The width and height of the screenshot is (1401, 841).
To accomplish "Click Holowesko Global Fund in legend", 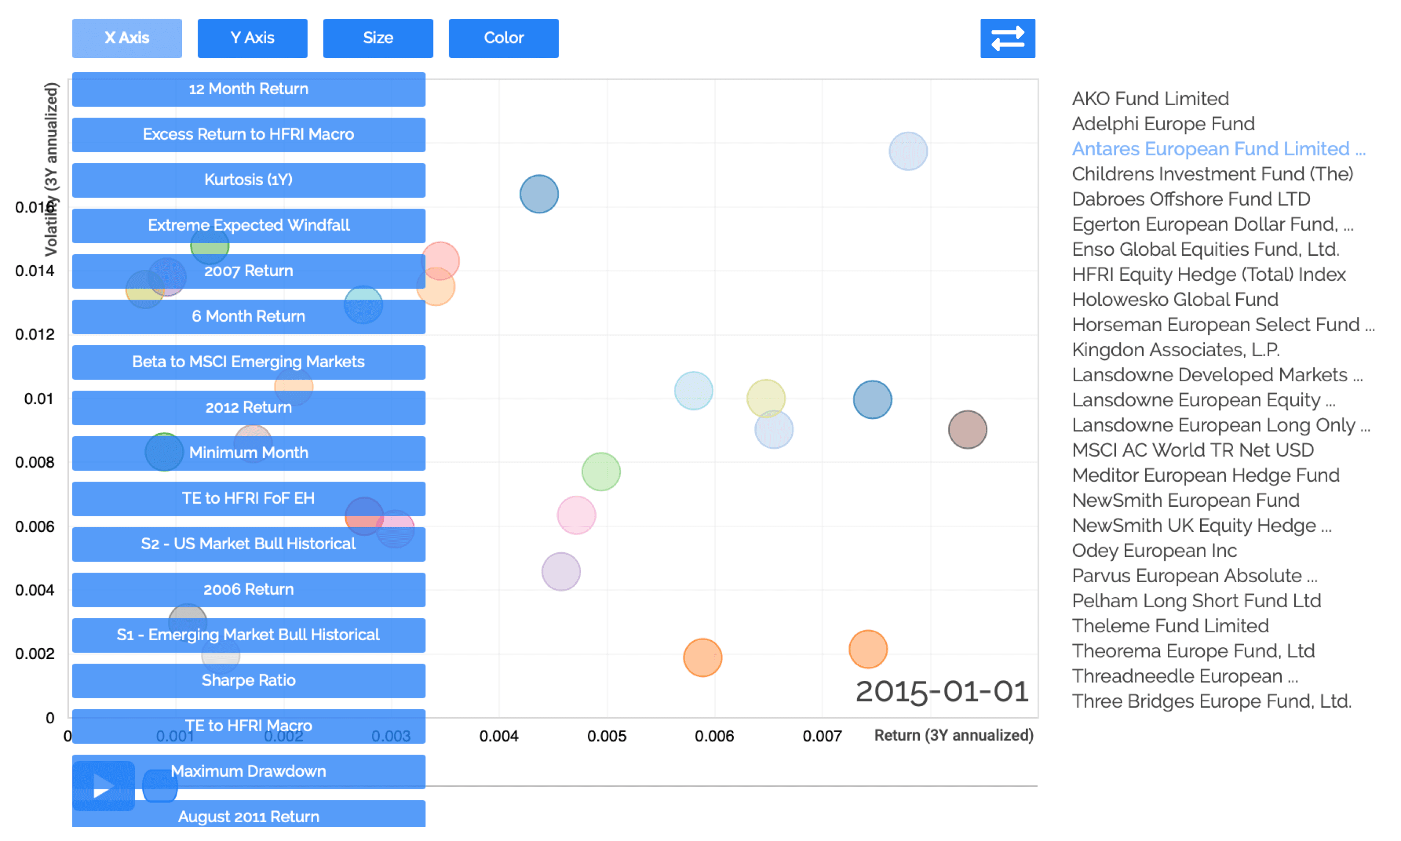I will pyautogui.click(x=1175, y=299).
